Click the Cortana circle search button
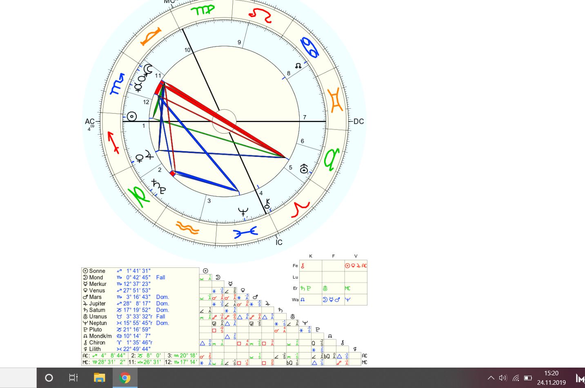 (49, 378)
